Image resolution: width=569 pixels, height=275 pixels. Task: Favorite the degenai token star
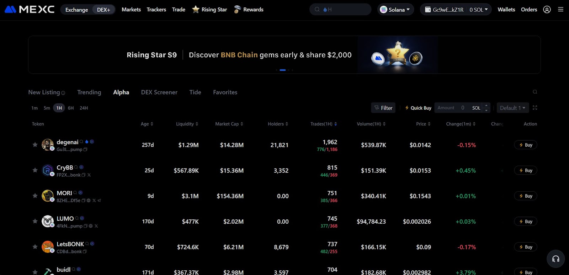pyautogui.click(x=35, y=145)
